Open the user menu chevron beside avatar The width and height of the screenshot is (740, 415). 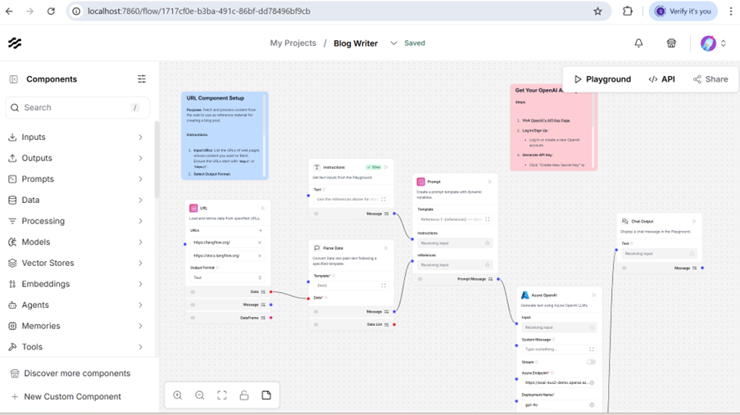[x=723, y=43]
